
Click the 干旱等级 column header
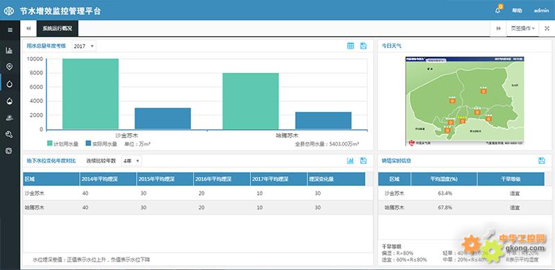click(x=511, y=179)
